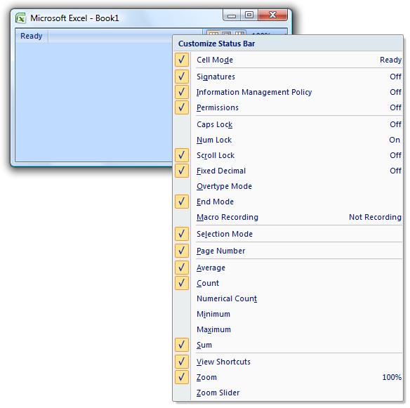Enable Overtype Mode in the status bar
The image size is (410, 408).
tap(288, 186)
